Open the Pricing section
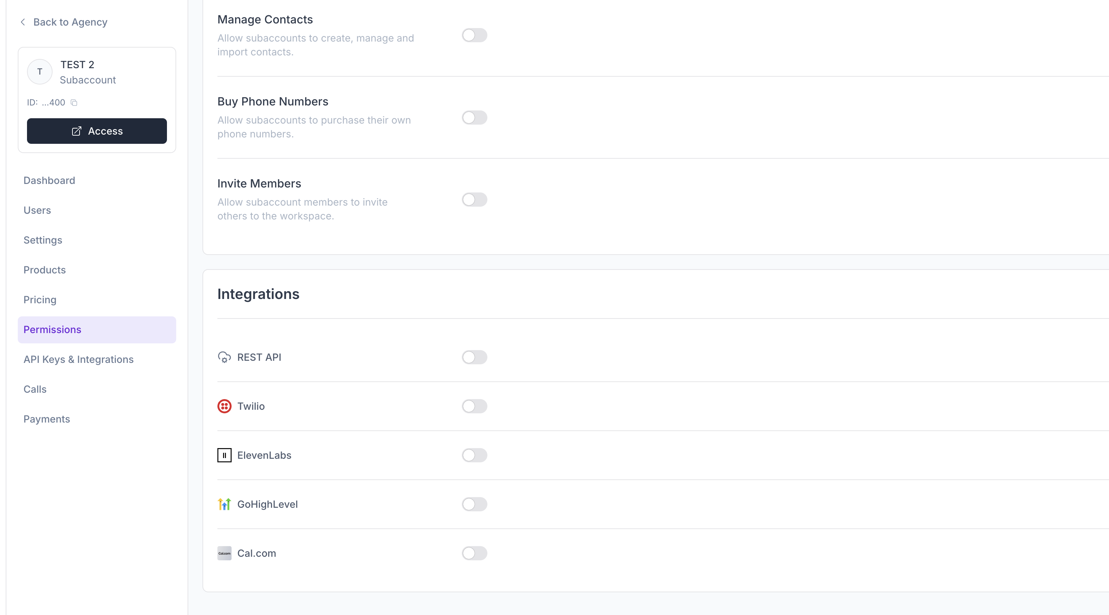The image size is (1109, 615). click(40, 300)
